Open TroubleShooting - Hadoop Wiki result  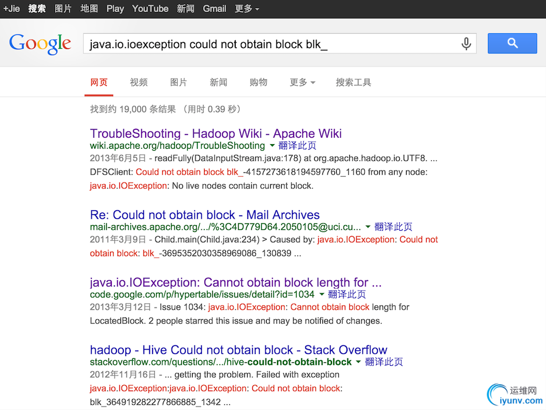(216, 134)
